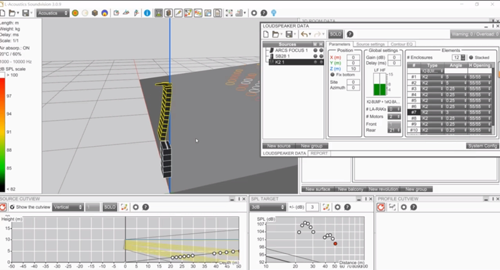
Task: Enable the Fix bottom option
Action: click(332, 74)
